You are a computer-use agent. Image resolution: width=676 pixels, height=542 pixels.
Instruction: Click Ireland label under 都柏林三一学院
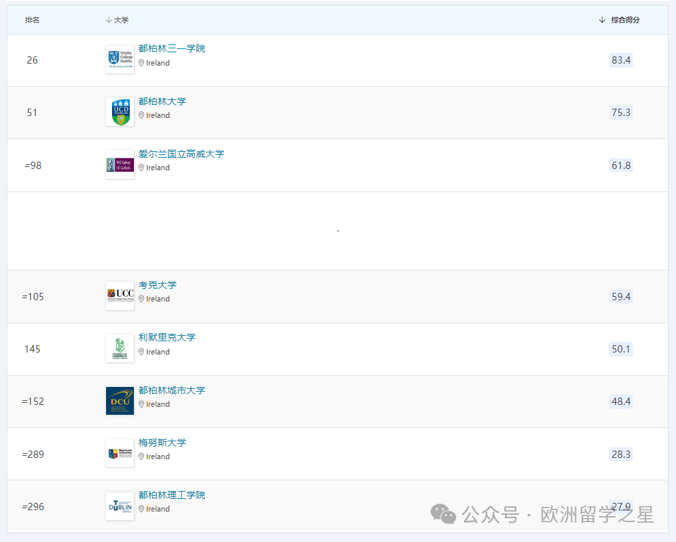pyautogui.click(x=158, y=63)
